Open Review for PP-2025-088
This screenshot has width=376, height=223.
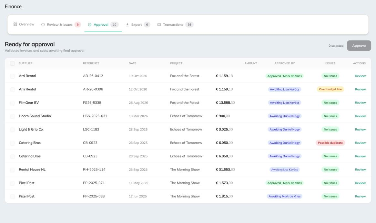pos(360,196)
